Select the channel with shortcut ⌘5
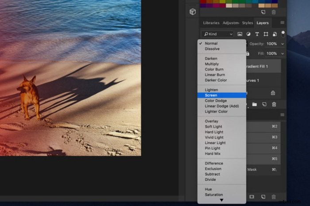This screenshot has width=310, height=206. click(263, 159)
